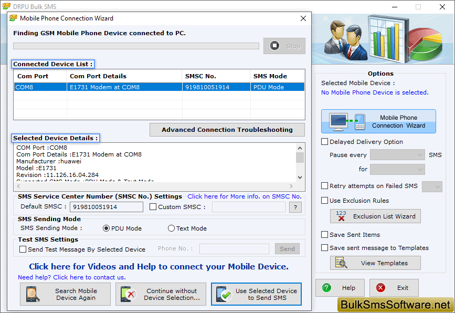
Task: Minimize the DRPU Bulk SMS window
Action: click(x=395, y=7)
